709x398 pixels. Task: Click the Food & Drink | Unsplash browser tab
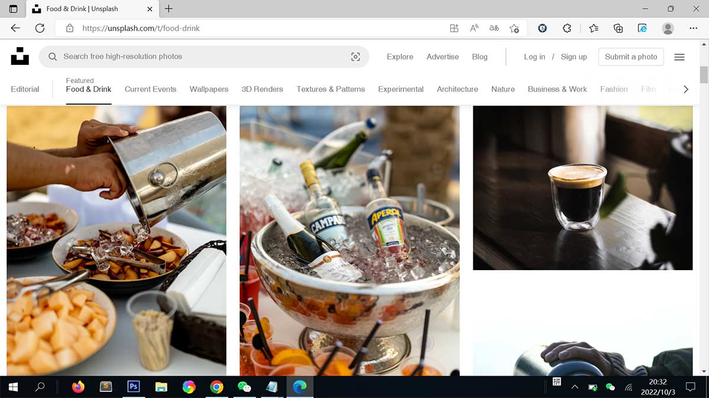click(93, 9)
